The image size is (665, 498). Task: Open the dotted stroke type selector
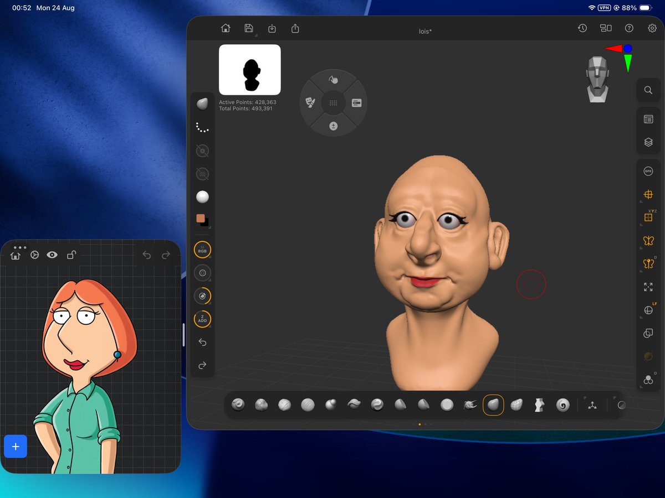202,127
